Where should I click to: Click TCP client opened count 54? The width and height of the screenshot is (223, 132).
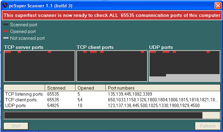pos(80,100)
